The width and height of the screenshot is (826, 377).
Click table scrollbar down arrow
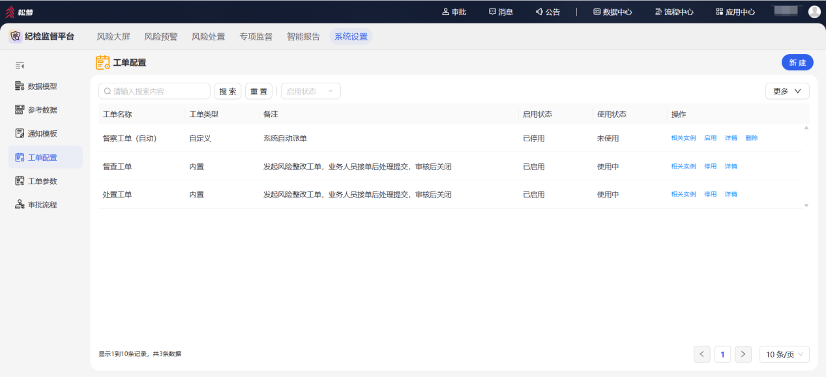(806, 205)
